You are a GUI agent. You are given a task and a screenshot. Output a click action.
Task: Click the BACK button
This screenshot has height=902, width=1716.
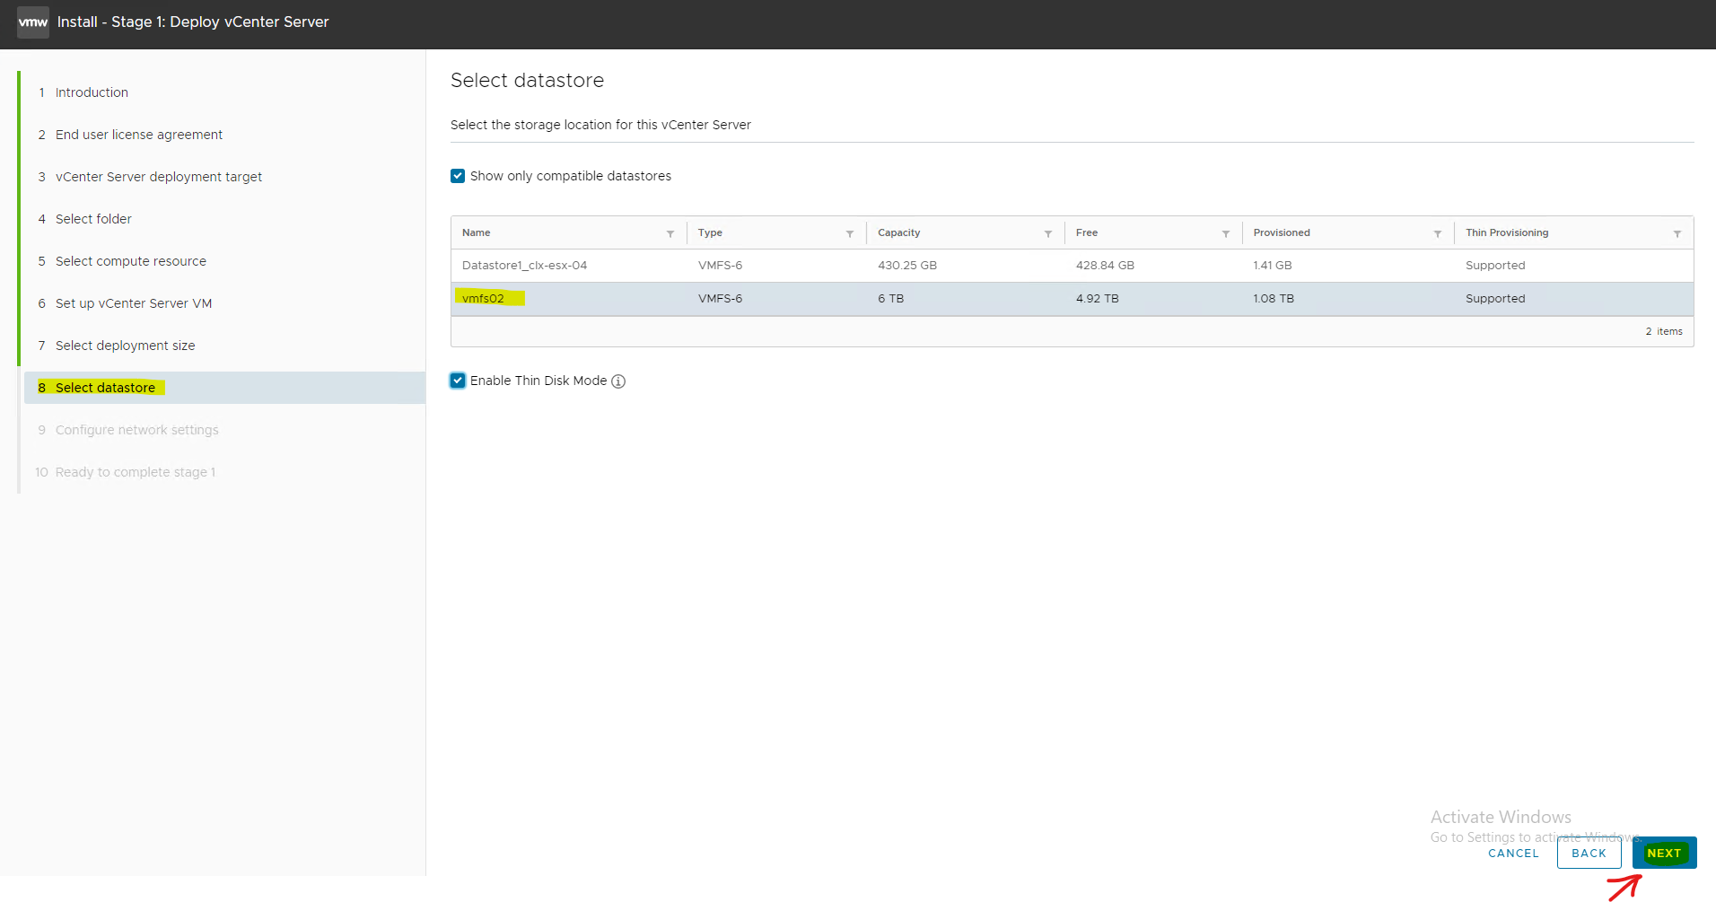coord(1589,853)
